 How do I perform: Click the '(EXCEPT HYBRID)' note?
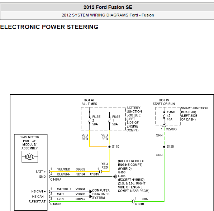(131, 179)
